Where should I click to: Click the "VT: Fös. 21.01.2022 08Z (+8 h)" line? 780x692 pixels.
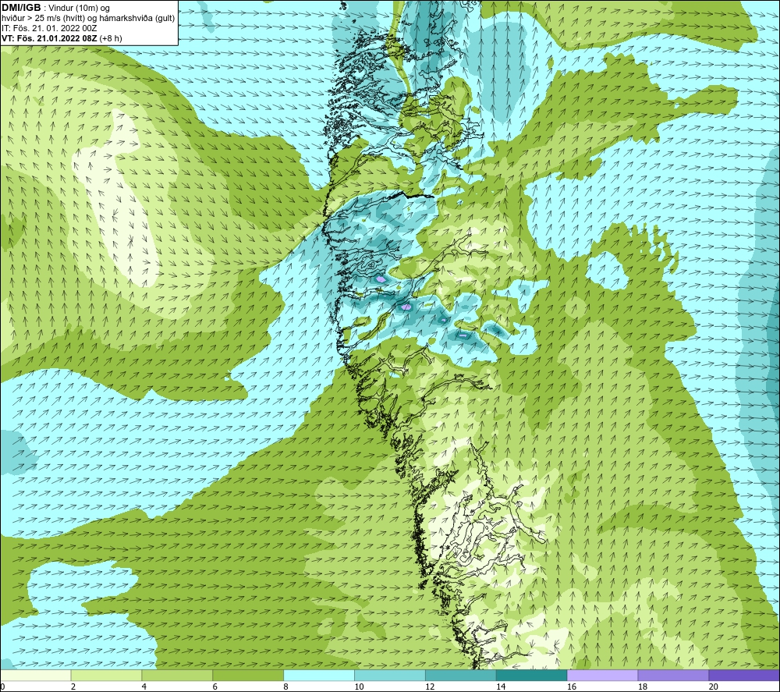[x=62, y=37]
